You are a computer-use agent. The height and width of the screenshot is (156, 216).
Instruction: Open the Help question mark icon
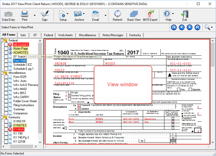pos(167,14)
